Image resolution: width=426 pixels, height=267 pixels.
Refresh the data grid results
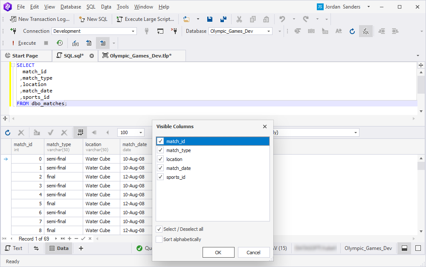(x=8, y=132)
